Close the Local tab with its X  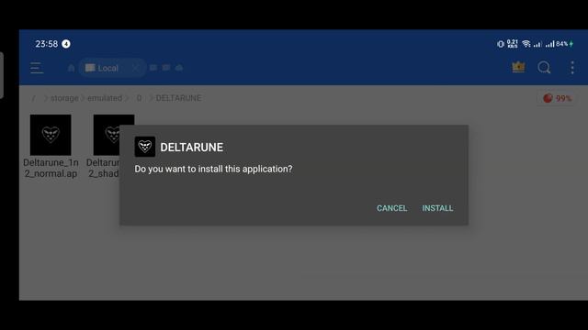point(135,68)
